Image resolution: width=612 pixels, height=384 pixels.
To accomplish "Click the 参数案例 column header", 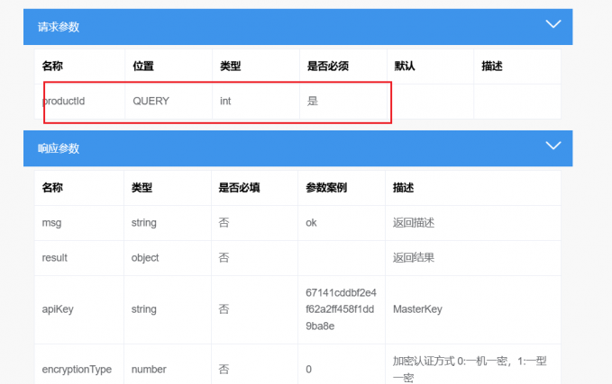I will click(x=326, y=188).
